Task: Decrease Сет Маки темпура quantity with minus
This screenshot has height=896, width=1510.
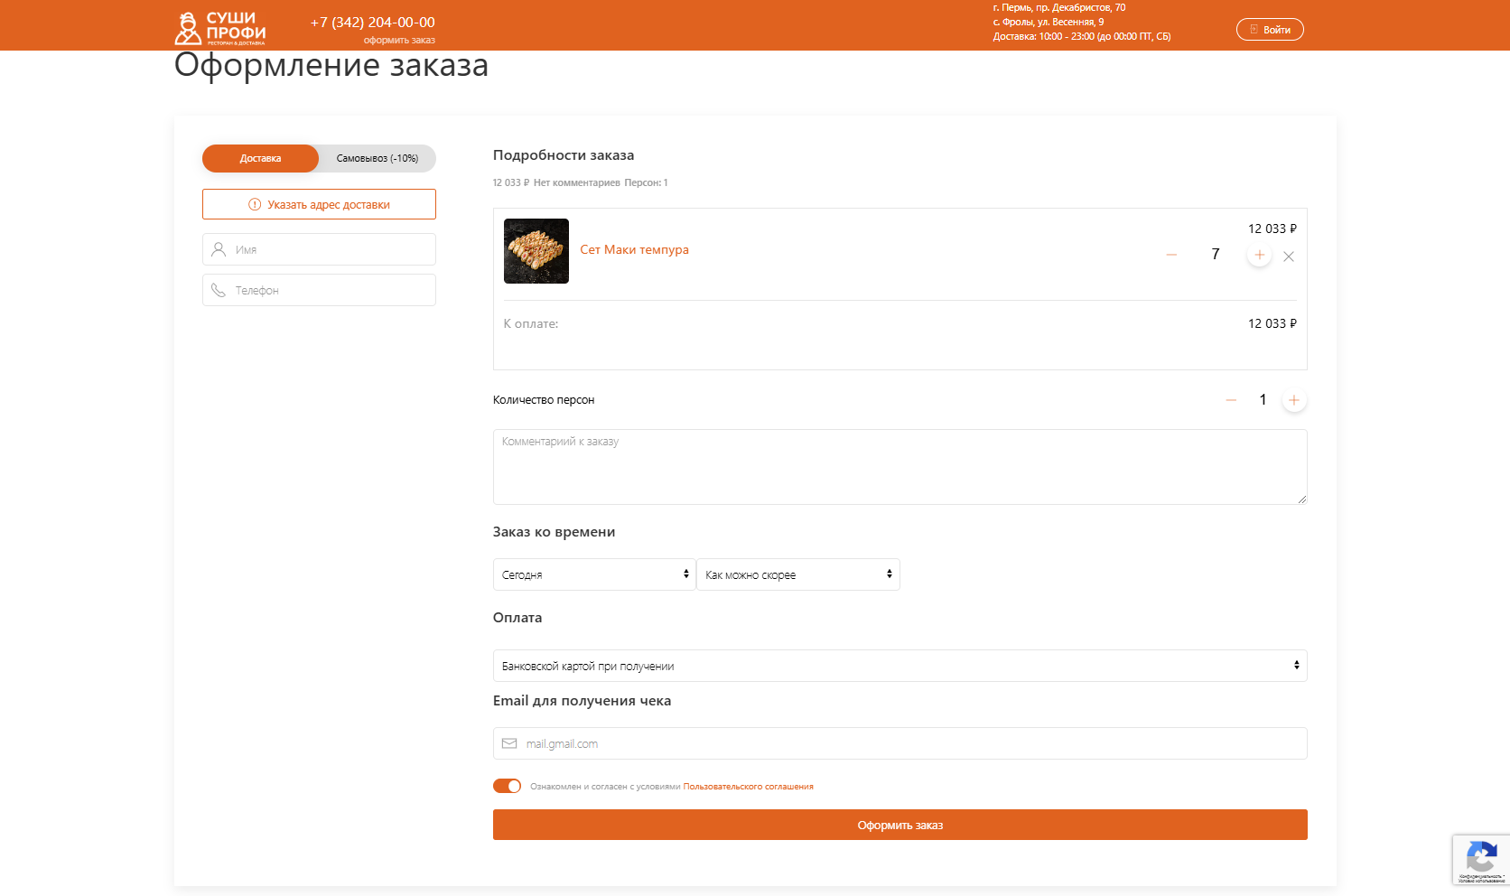Action: pos(1171,256)
